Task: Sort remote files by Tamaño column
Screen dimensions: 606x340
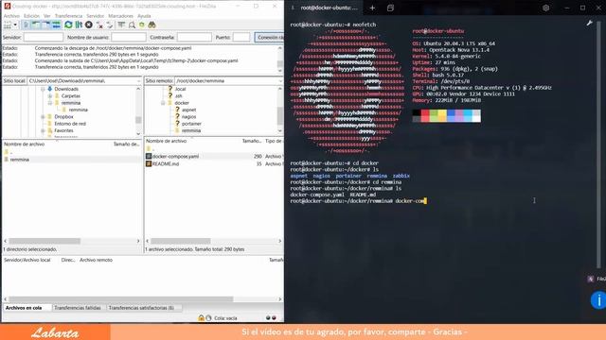Action: [x=252, y=141]
